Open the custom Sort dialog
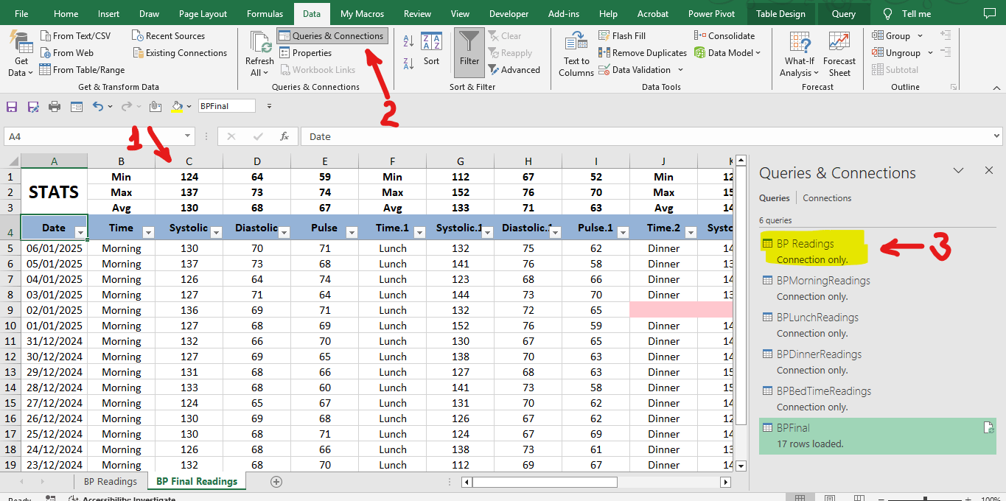The width and height of the screenshot is (1006, 501). click(x=431, y=49)
